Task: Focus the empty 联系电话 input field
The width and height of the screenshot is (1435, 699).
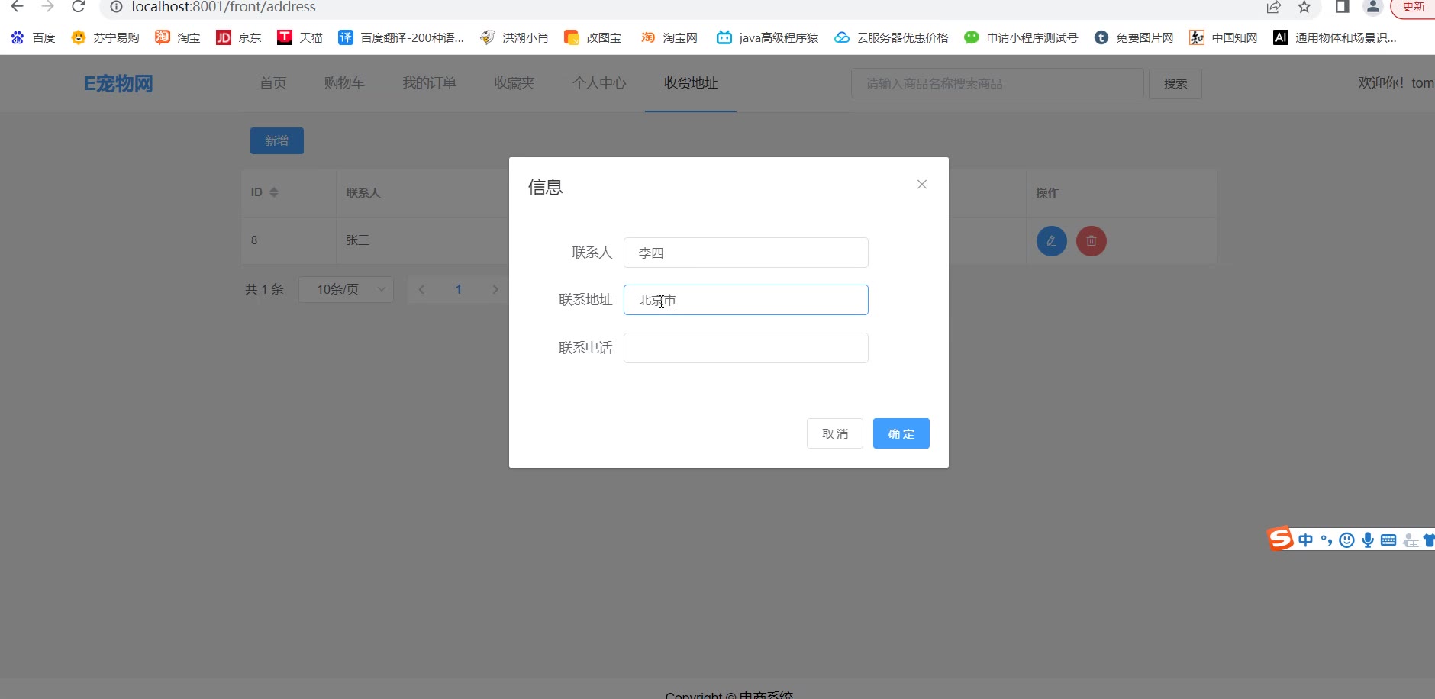Action: coord(746,348)
